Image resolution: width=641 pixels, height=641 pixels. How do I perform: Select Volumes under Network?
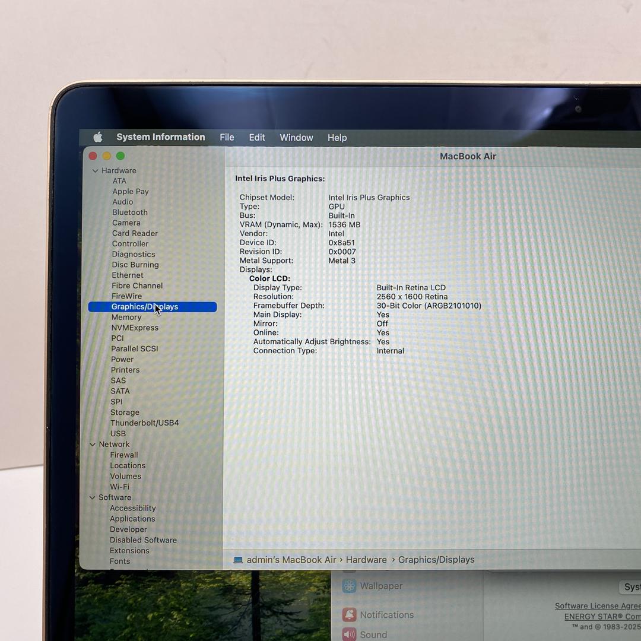tap(125, 476)
